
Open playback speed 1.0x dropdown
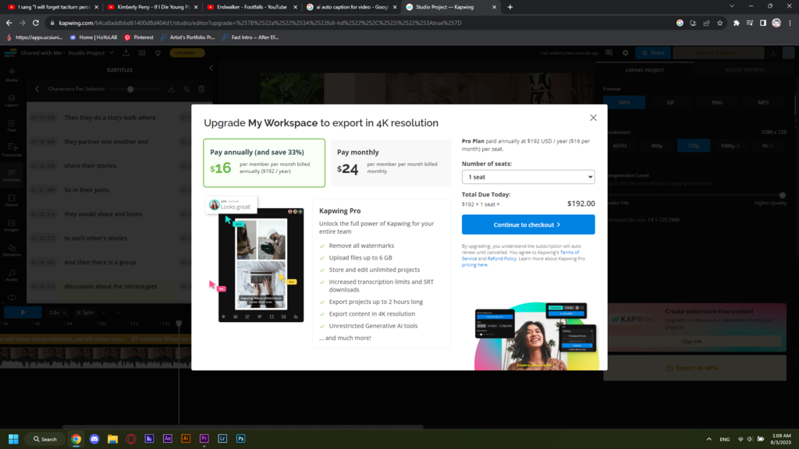[x=58, y=313]
